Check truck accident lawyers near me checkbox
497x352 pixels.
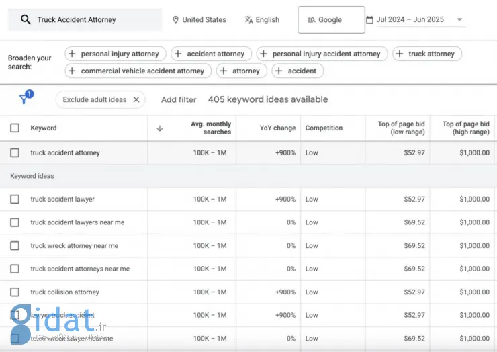click(x=15, y=222)
